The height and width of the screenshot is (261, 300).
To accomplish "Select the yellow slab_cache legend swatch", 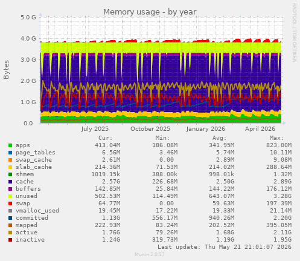I will coord(10,167).
